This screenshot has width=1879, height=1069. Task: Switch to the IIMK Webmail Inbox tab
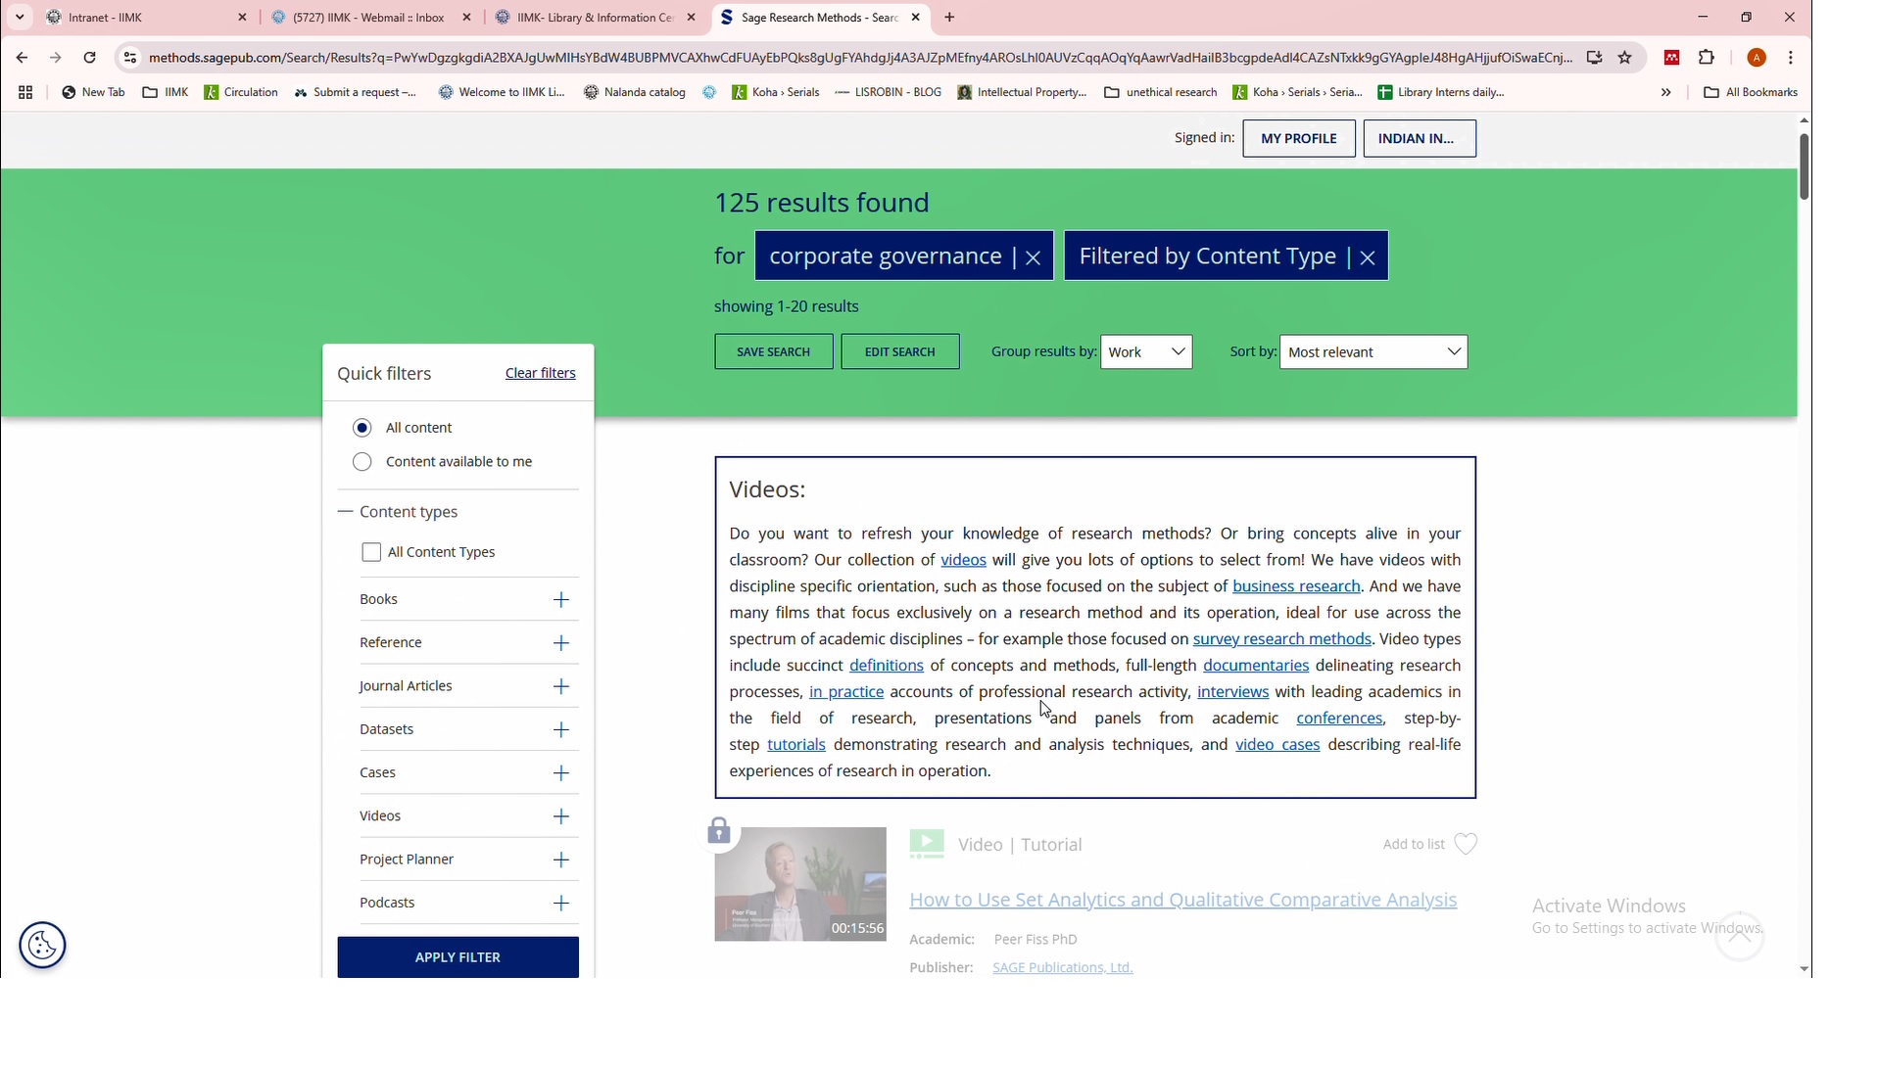pos(368,18)
